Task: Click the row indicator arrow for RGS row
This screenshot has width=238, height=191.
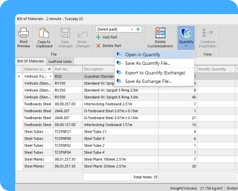Action: pyautogui.click(x=19, y=76)
